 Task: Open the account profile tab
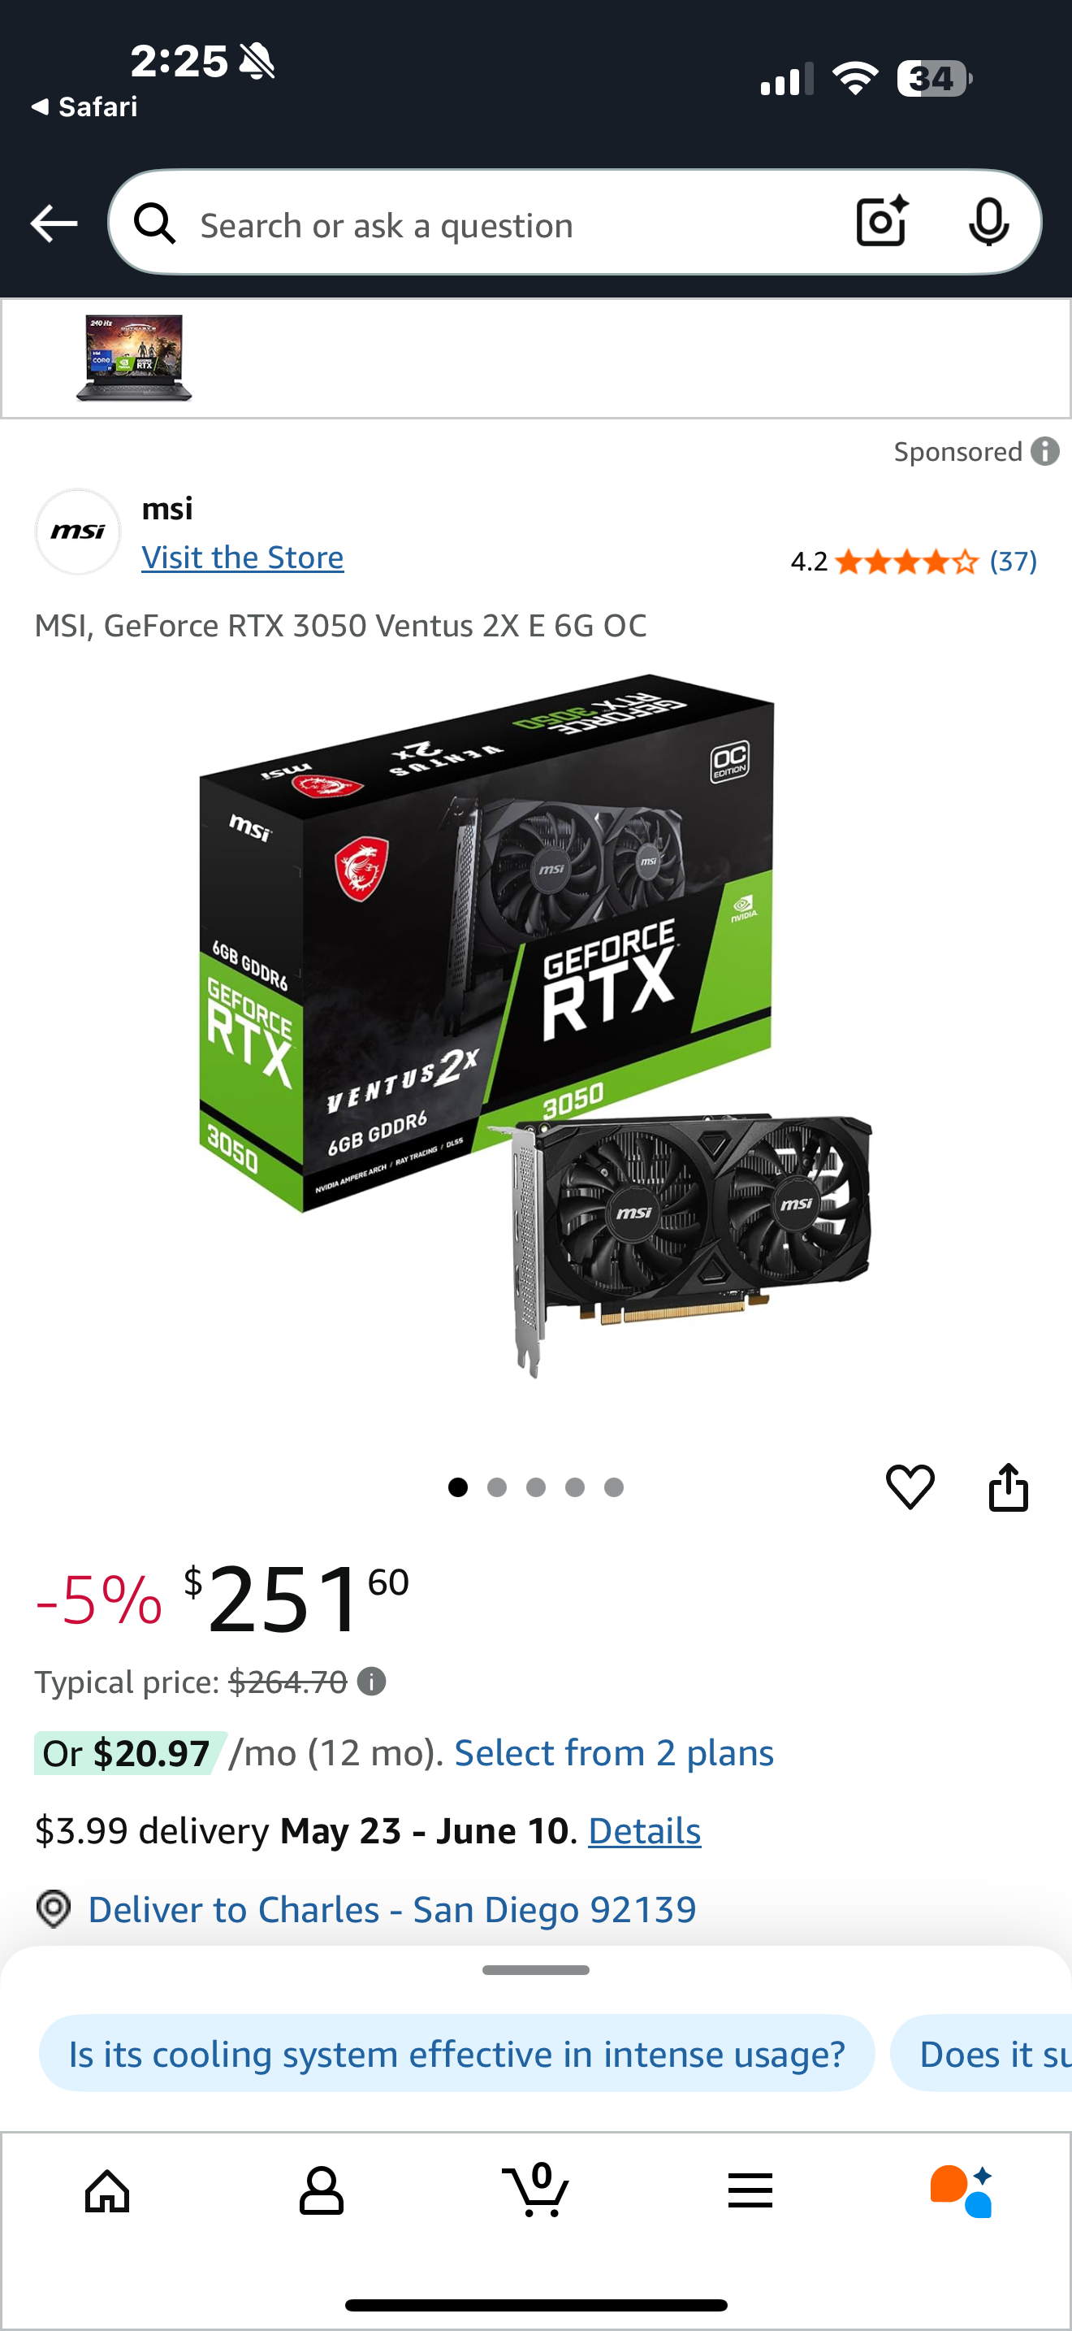321,2190
